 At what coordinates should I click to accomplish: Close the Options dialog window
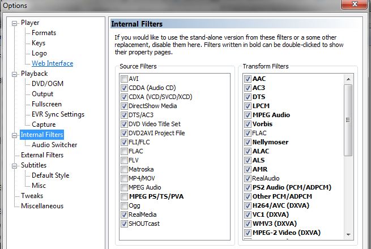coord(354,4)
